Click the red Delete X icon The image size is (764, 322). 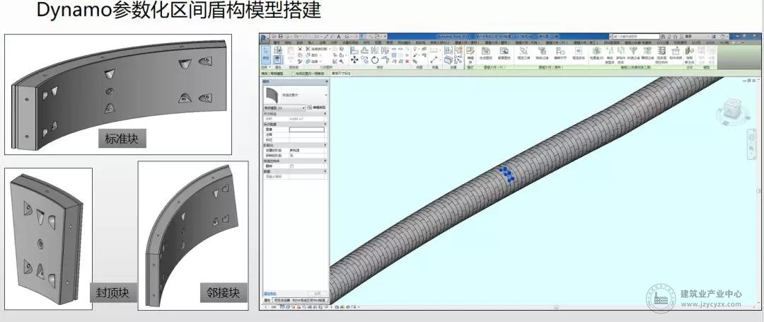click(407, 62)
